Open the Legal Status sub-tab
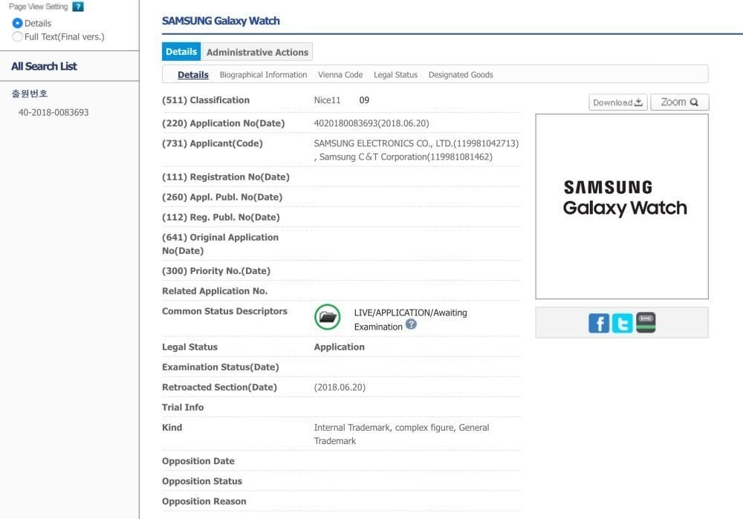Viewport: 743px width, 519px height. click(395, 75)
